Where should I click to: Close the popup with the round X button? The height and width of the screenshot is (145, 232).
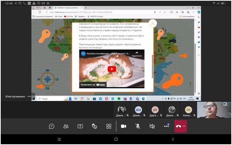pyautogui.click(x=153, y=23)
